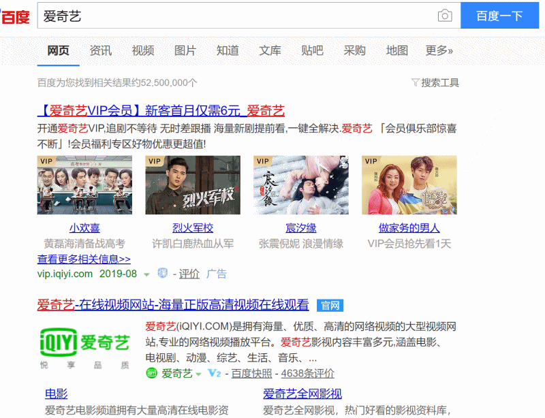Open the 爱奇艺VIP会员 新客首月仅需6元 ad link
This screenshot has height=418, width=545.
161,111
